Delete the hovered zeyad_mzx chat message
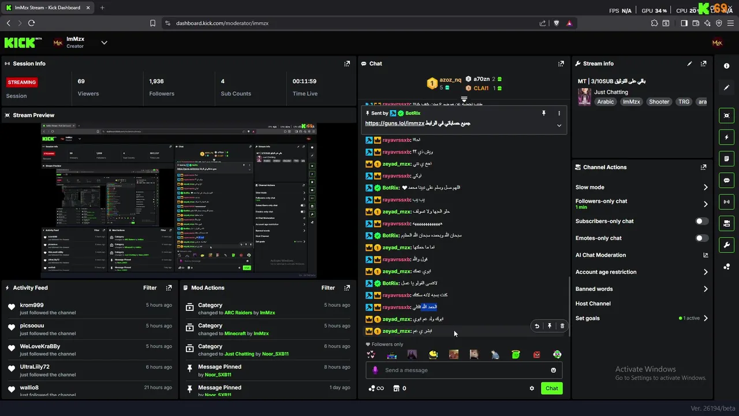This screenshot has height=416, width=739. click(x=562, y=326)
